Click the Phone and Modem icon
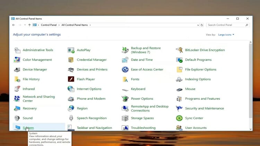 tap(71, 99)
